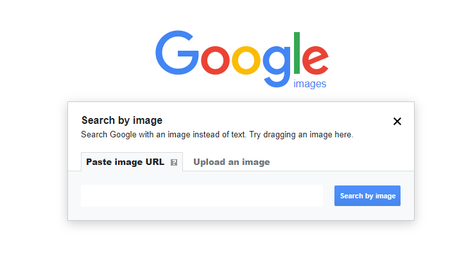Click the final red e in Google logo
This screenshot has width=475, height=258.
click(x=315, y=60)
